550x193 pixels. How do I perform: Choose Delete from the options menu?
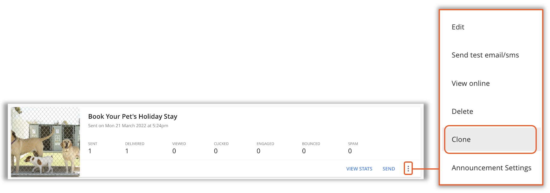coord(462,112)
